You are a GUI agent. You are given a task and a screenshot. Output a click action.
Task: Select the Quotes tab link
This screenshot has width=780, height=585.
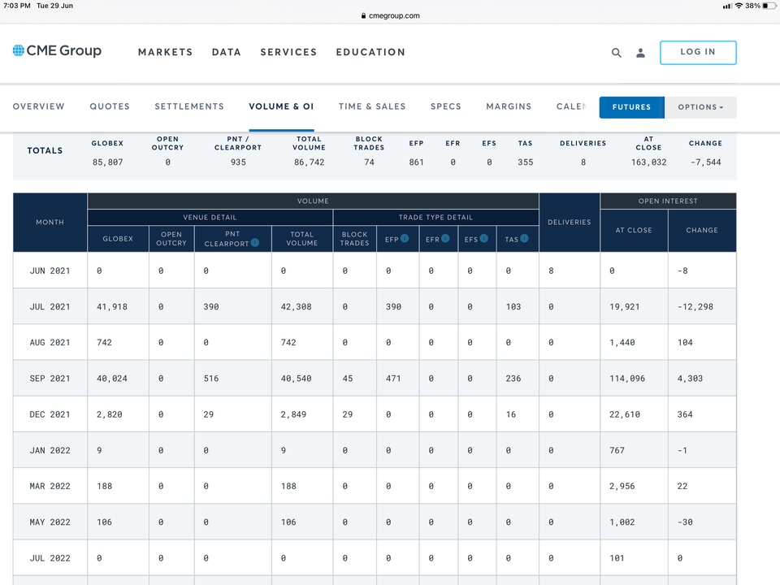tap(110, 106)
